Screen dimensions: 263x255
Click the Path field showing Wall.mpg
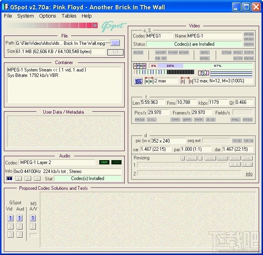coord(61,43)
